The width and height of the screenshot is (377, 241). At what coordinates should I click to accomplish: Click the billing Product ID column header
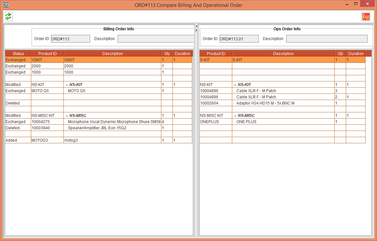[x=47, y=54]
